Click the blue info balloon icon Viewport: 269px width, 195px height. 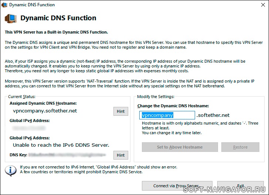11,171
